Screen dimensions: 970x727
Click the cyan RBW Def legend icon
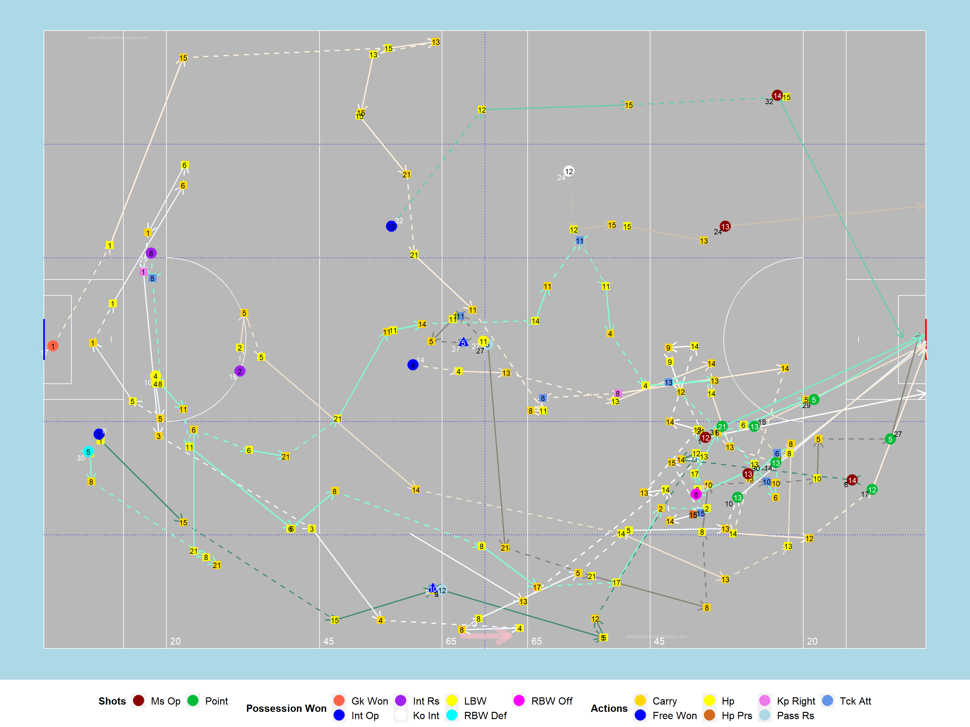coord(452,715)
